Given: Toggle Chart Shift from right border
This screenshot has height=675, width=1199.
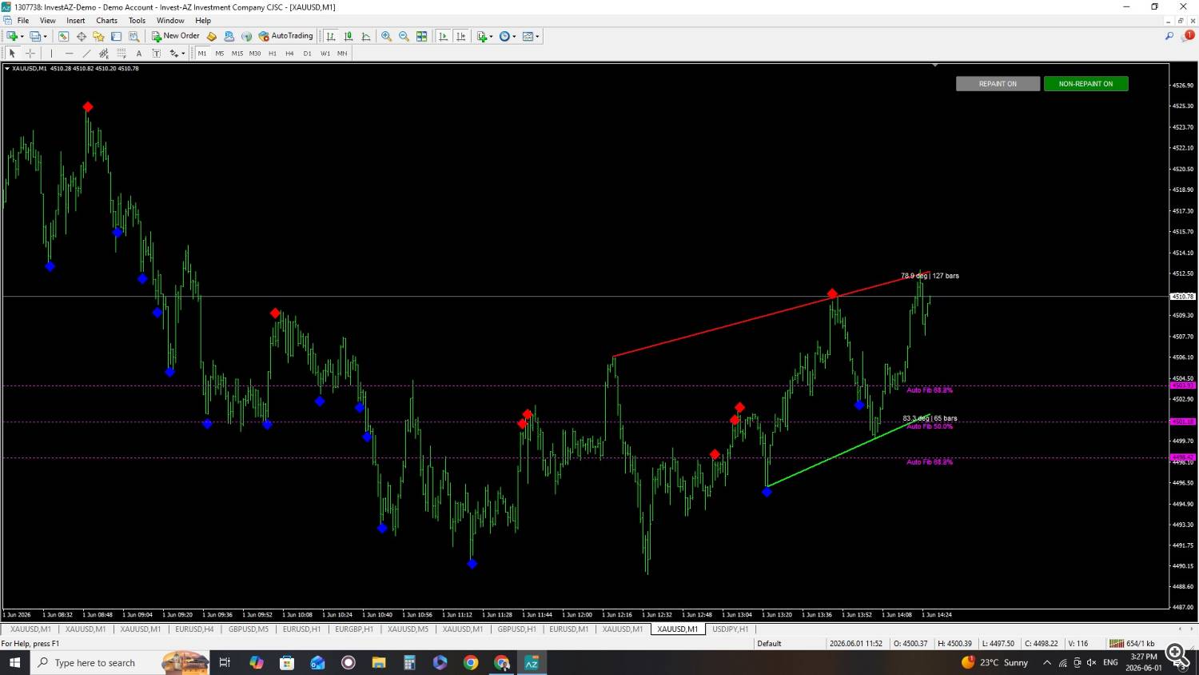Looking at the screenshot, I should click(461, 36).
